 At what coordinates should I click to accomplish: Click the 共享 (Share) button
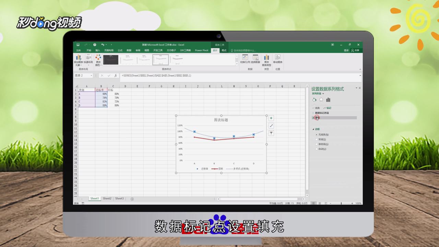pyautogui.click(x=355, y=50)
